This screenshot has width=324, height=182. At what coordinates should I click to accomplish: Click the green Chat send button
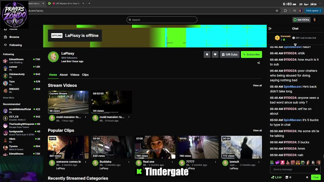316,177
